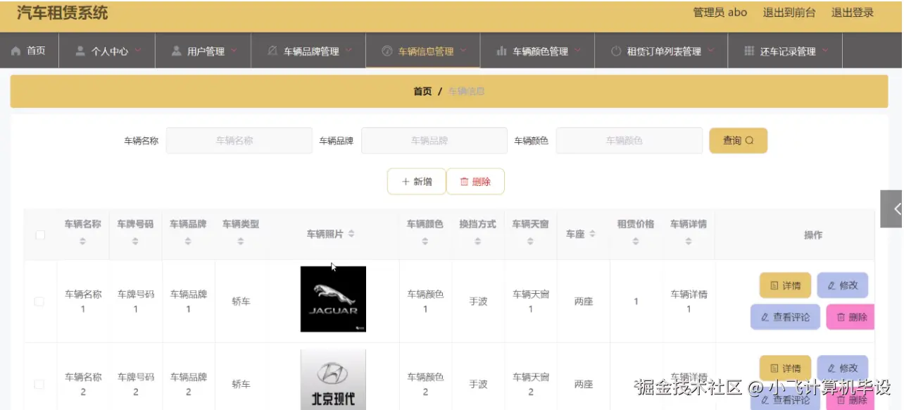Click 管理员 abo account label
904x410 pixels.
point(720,12)
